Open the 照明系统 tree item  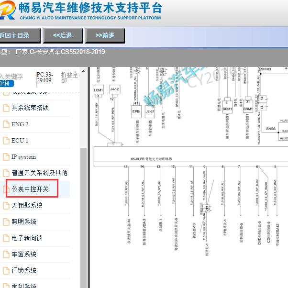(x=24, y=222)
